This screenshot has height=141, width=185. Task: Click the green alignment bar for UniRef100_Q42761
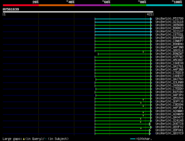tap(123, 67)
